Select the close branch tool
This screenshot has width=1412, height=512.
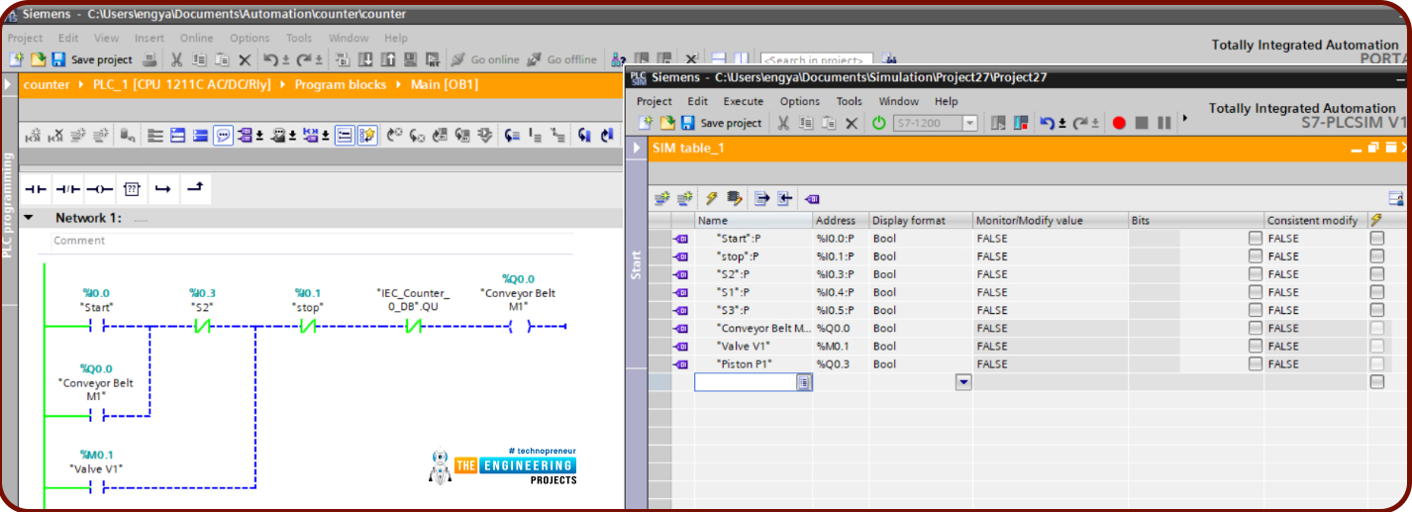coord(195,188)
